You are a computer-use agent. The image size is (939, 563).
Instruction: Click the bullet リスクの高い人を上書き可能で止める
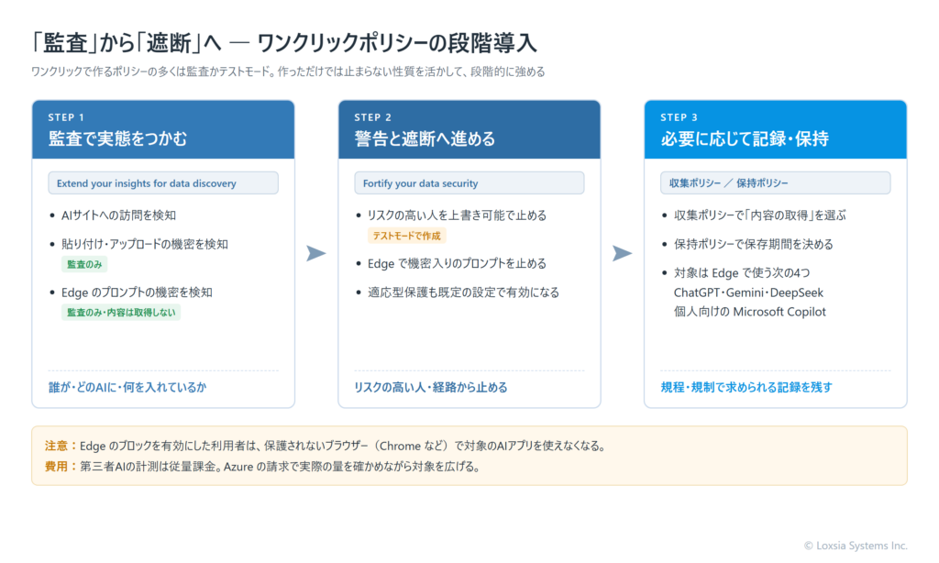click(457, 215)
